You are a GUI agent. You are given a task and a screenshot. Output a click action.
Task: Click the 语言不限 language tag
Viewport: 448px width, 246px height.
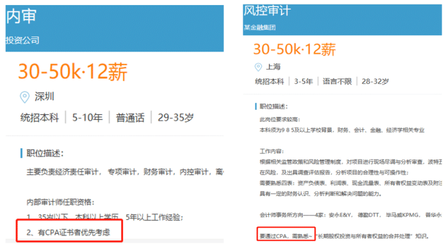click(x=337, y=81)
